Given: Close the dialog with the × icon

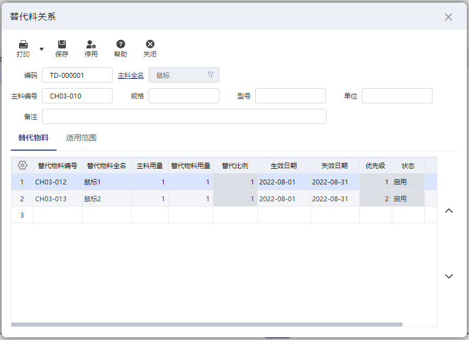Looking at the screenshot, I should 448,17.
